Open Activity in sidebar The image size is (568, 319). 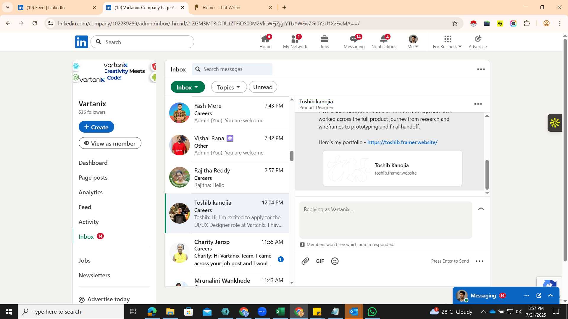[x=88, y=222]
